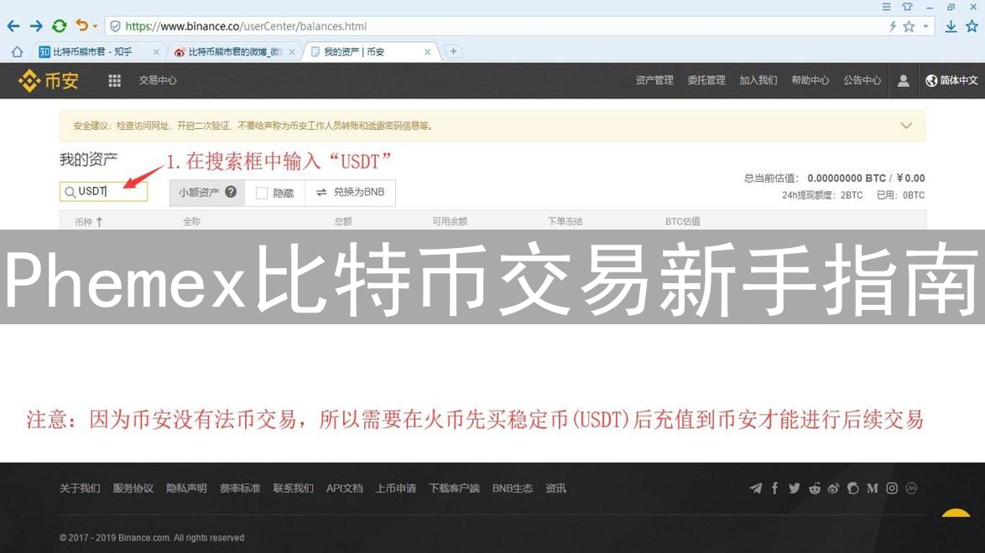The height and width of the screenshot is (553, 985).
Task: Open API文档 footer link
Action: pos(344,488)
